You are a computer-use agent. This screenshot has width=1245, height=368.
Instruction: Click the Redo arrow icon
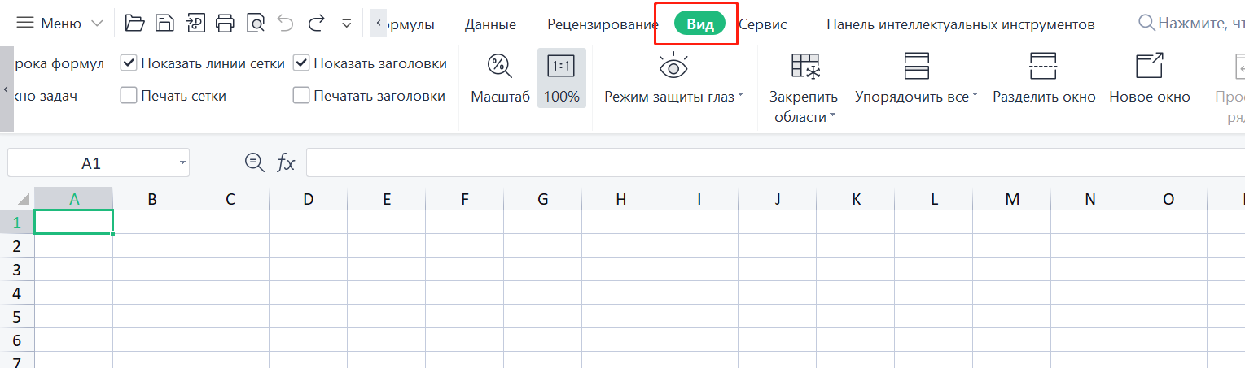pyautogui.click(x=317, y=24)
